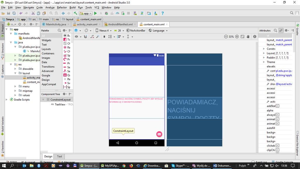This screenshot has width=300, height=169.
Task: Click the Synchronize refresh icon in toolbar
Action: tap(14, 13)
